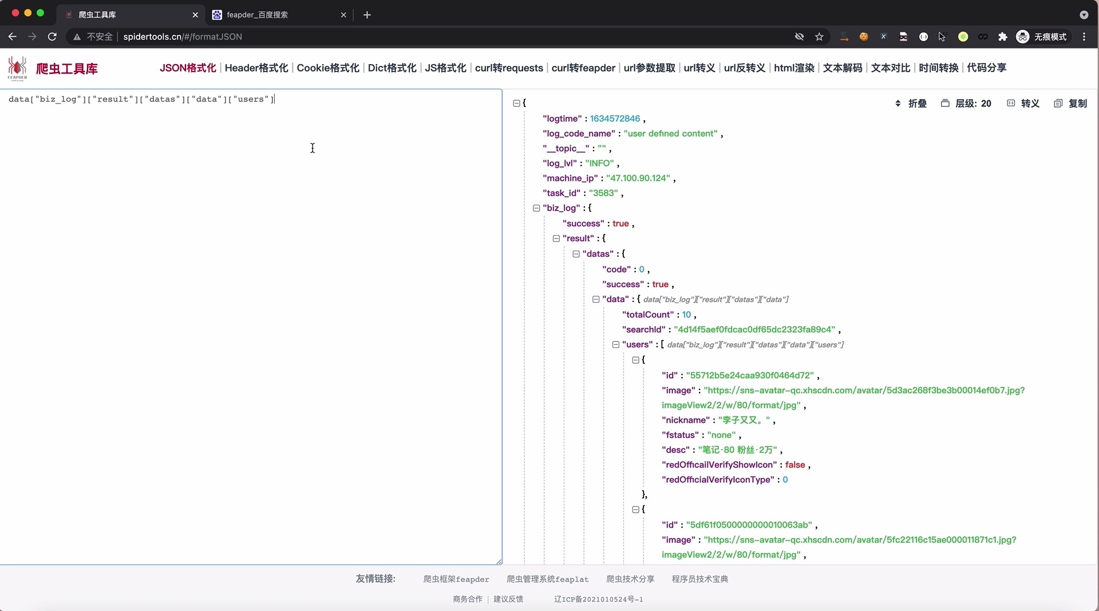
Task: Open the 文本对比 tool
Action: [x=891, y=68]
